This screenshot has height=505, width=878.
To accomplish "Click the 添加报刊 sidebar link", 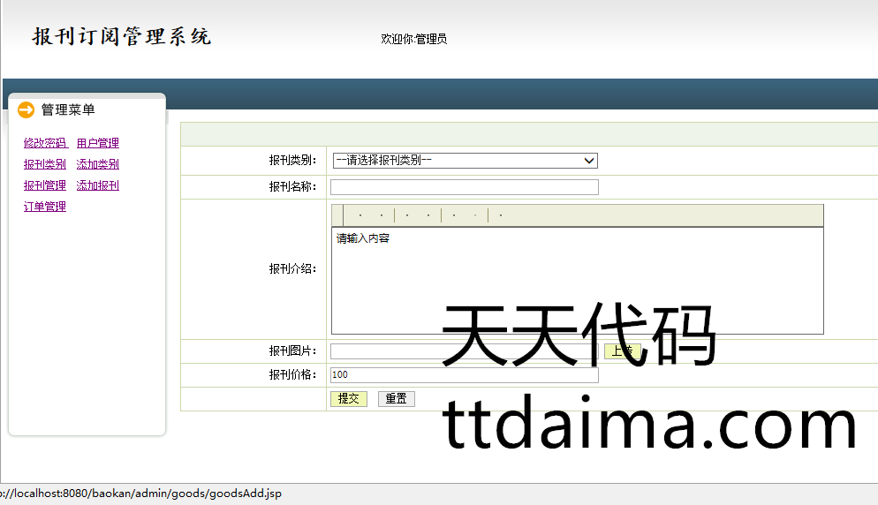I will click(98, 185).
